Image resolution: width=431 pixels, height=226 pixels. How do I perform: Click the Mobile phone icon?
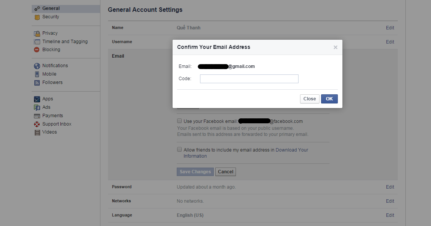[x=37, y=74]
